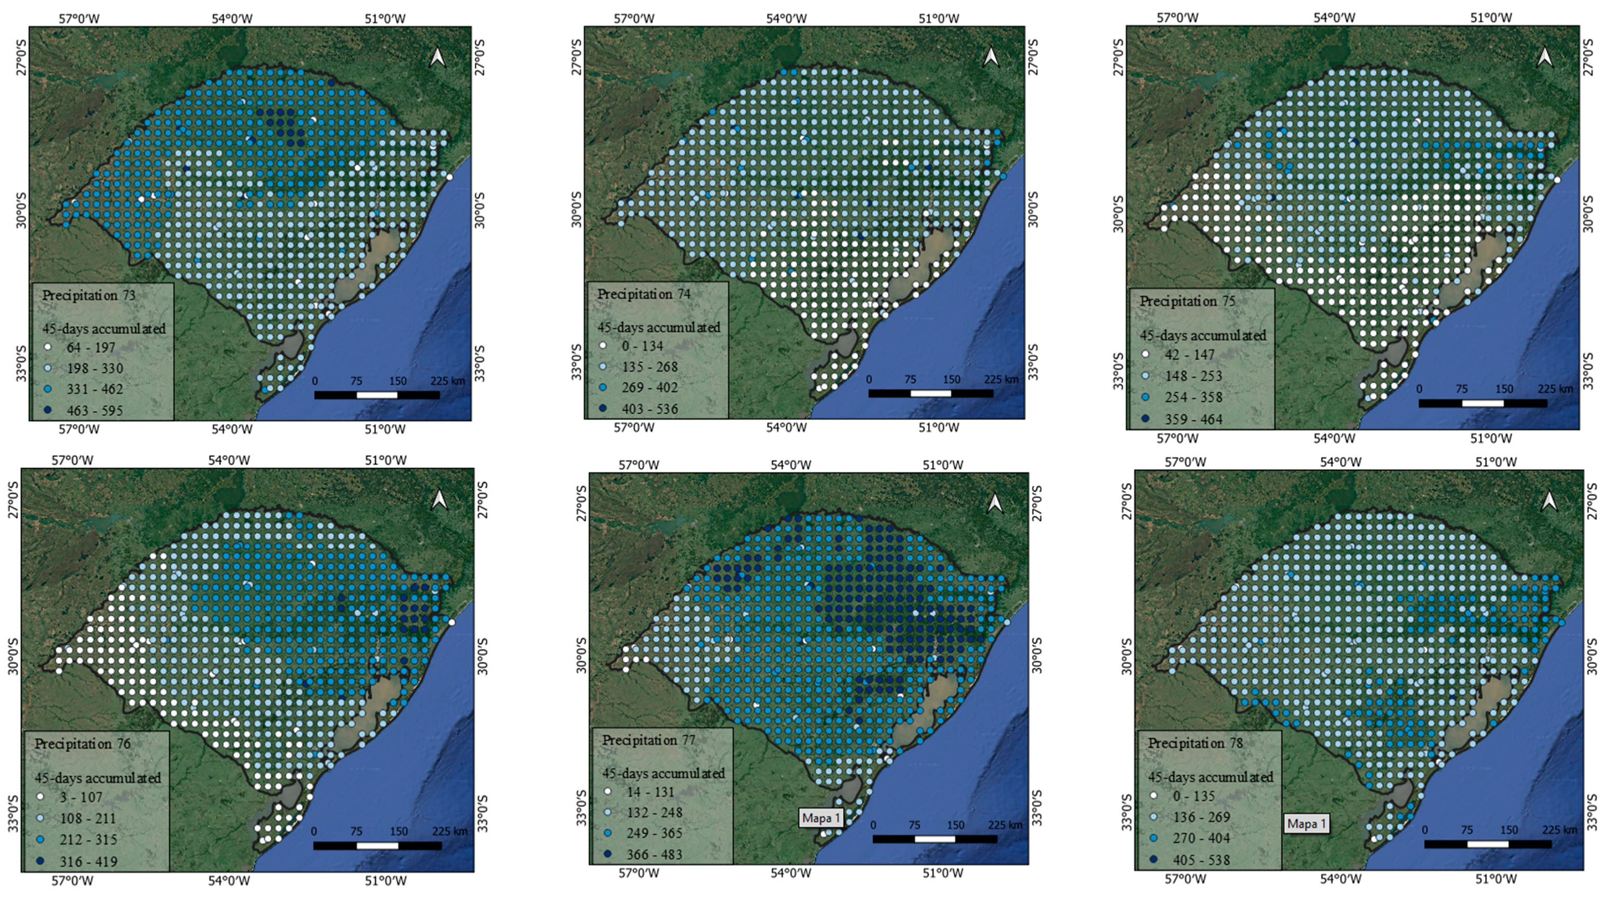Click the 366 - 483 legend symbol
The width and height of the screenshot is (1612, 900).
pos(607,854)
